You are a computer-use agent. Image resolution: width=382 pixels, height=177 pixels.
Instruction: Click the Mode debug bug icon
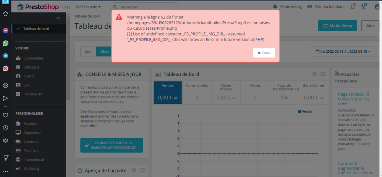(275, 6)
